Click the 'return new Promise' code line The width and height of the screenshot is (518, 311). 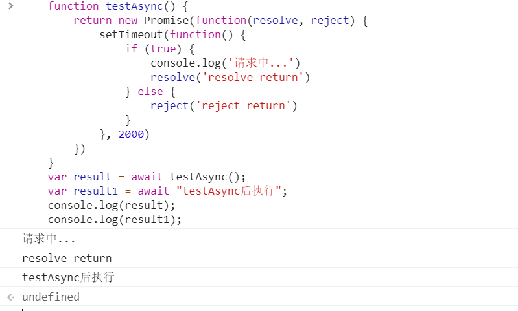220,21
